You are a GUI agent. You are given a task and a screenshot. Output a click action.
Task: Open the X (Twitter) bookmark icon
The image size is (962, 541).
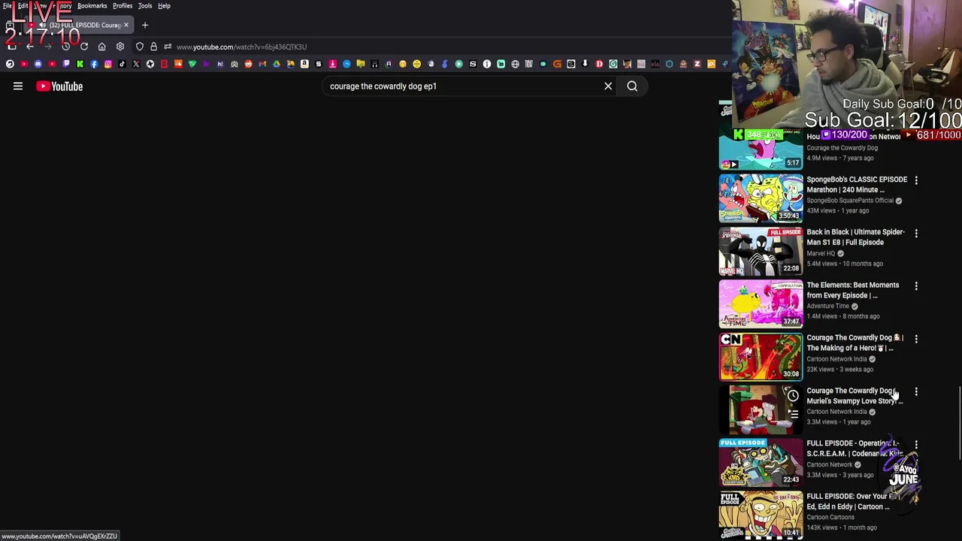point(136,64)
